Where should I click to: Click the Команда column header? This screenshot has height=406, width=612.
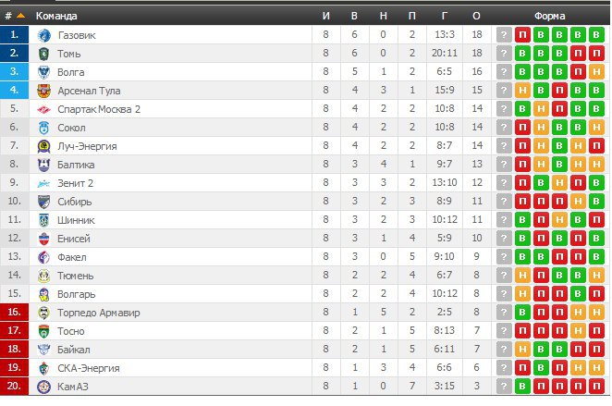[x=56, y=16]
